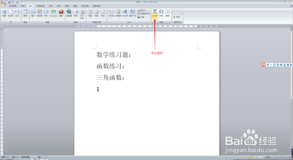Insert WordArt (艺术字)
Screen dimensions: 293x160
125,14
